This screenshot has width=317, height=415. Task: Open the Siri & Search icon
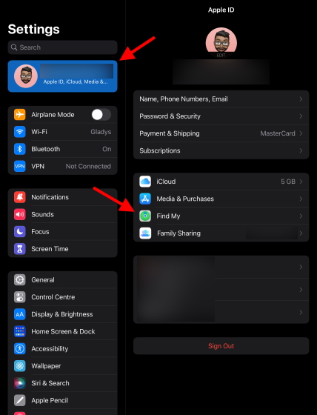tap(20, 383)
